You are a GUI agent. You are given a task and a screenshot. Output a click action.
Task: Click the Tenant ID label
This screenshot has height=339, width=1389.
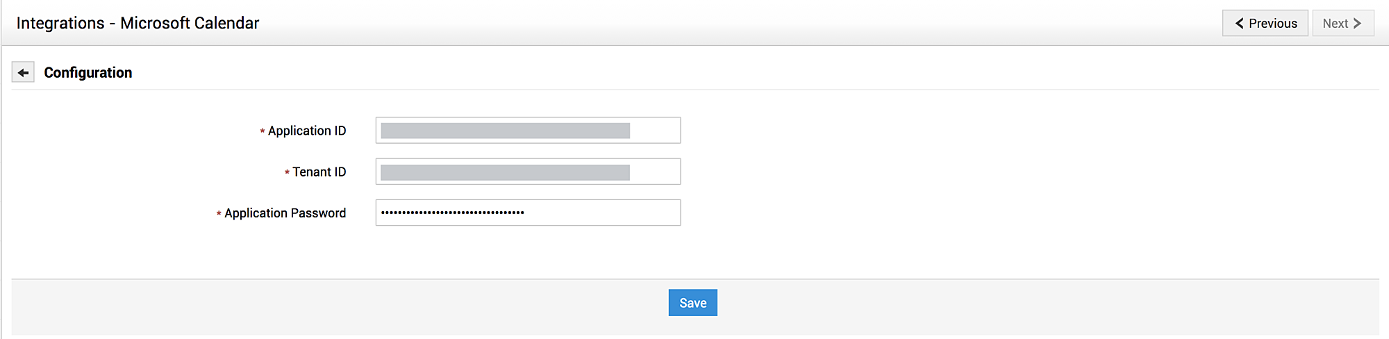point(319,172)
